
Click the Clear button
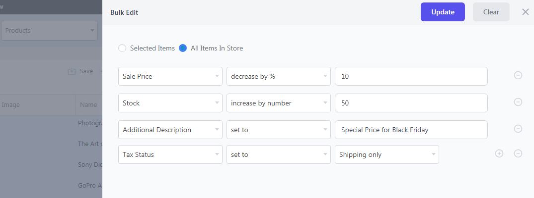(491, 12)
